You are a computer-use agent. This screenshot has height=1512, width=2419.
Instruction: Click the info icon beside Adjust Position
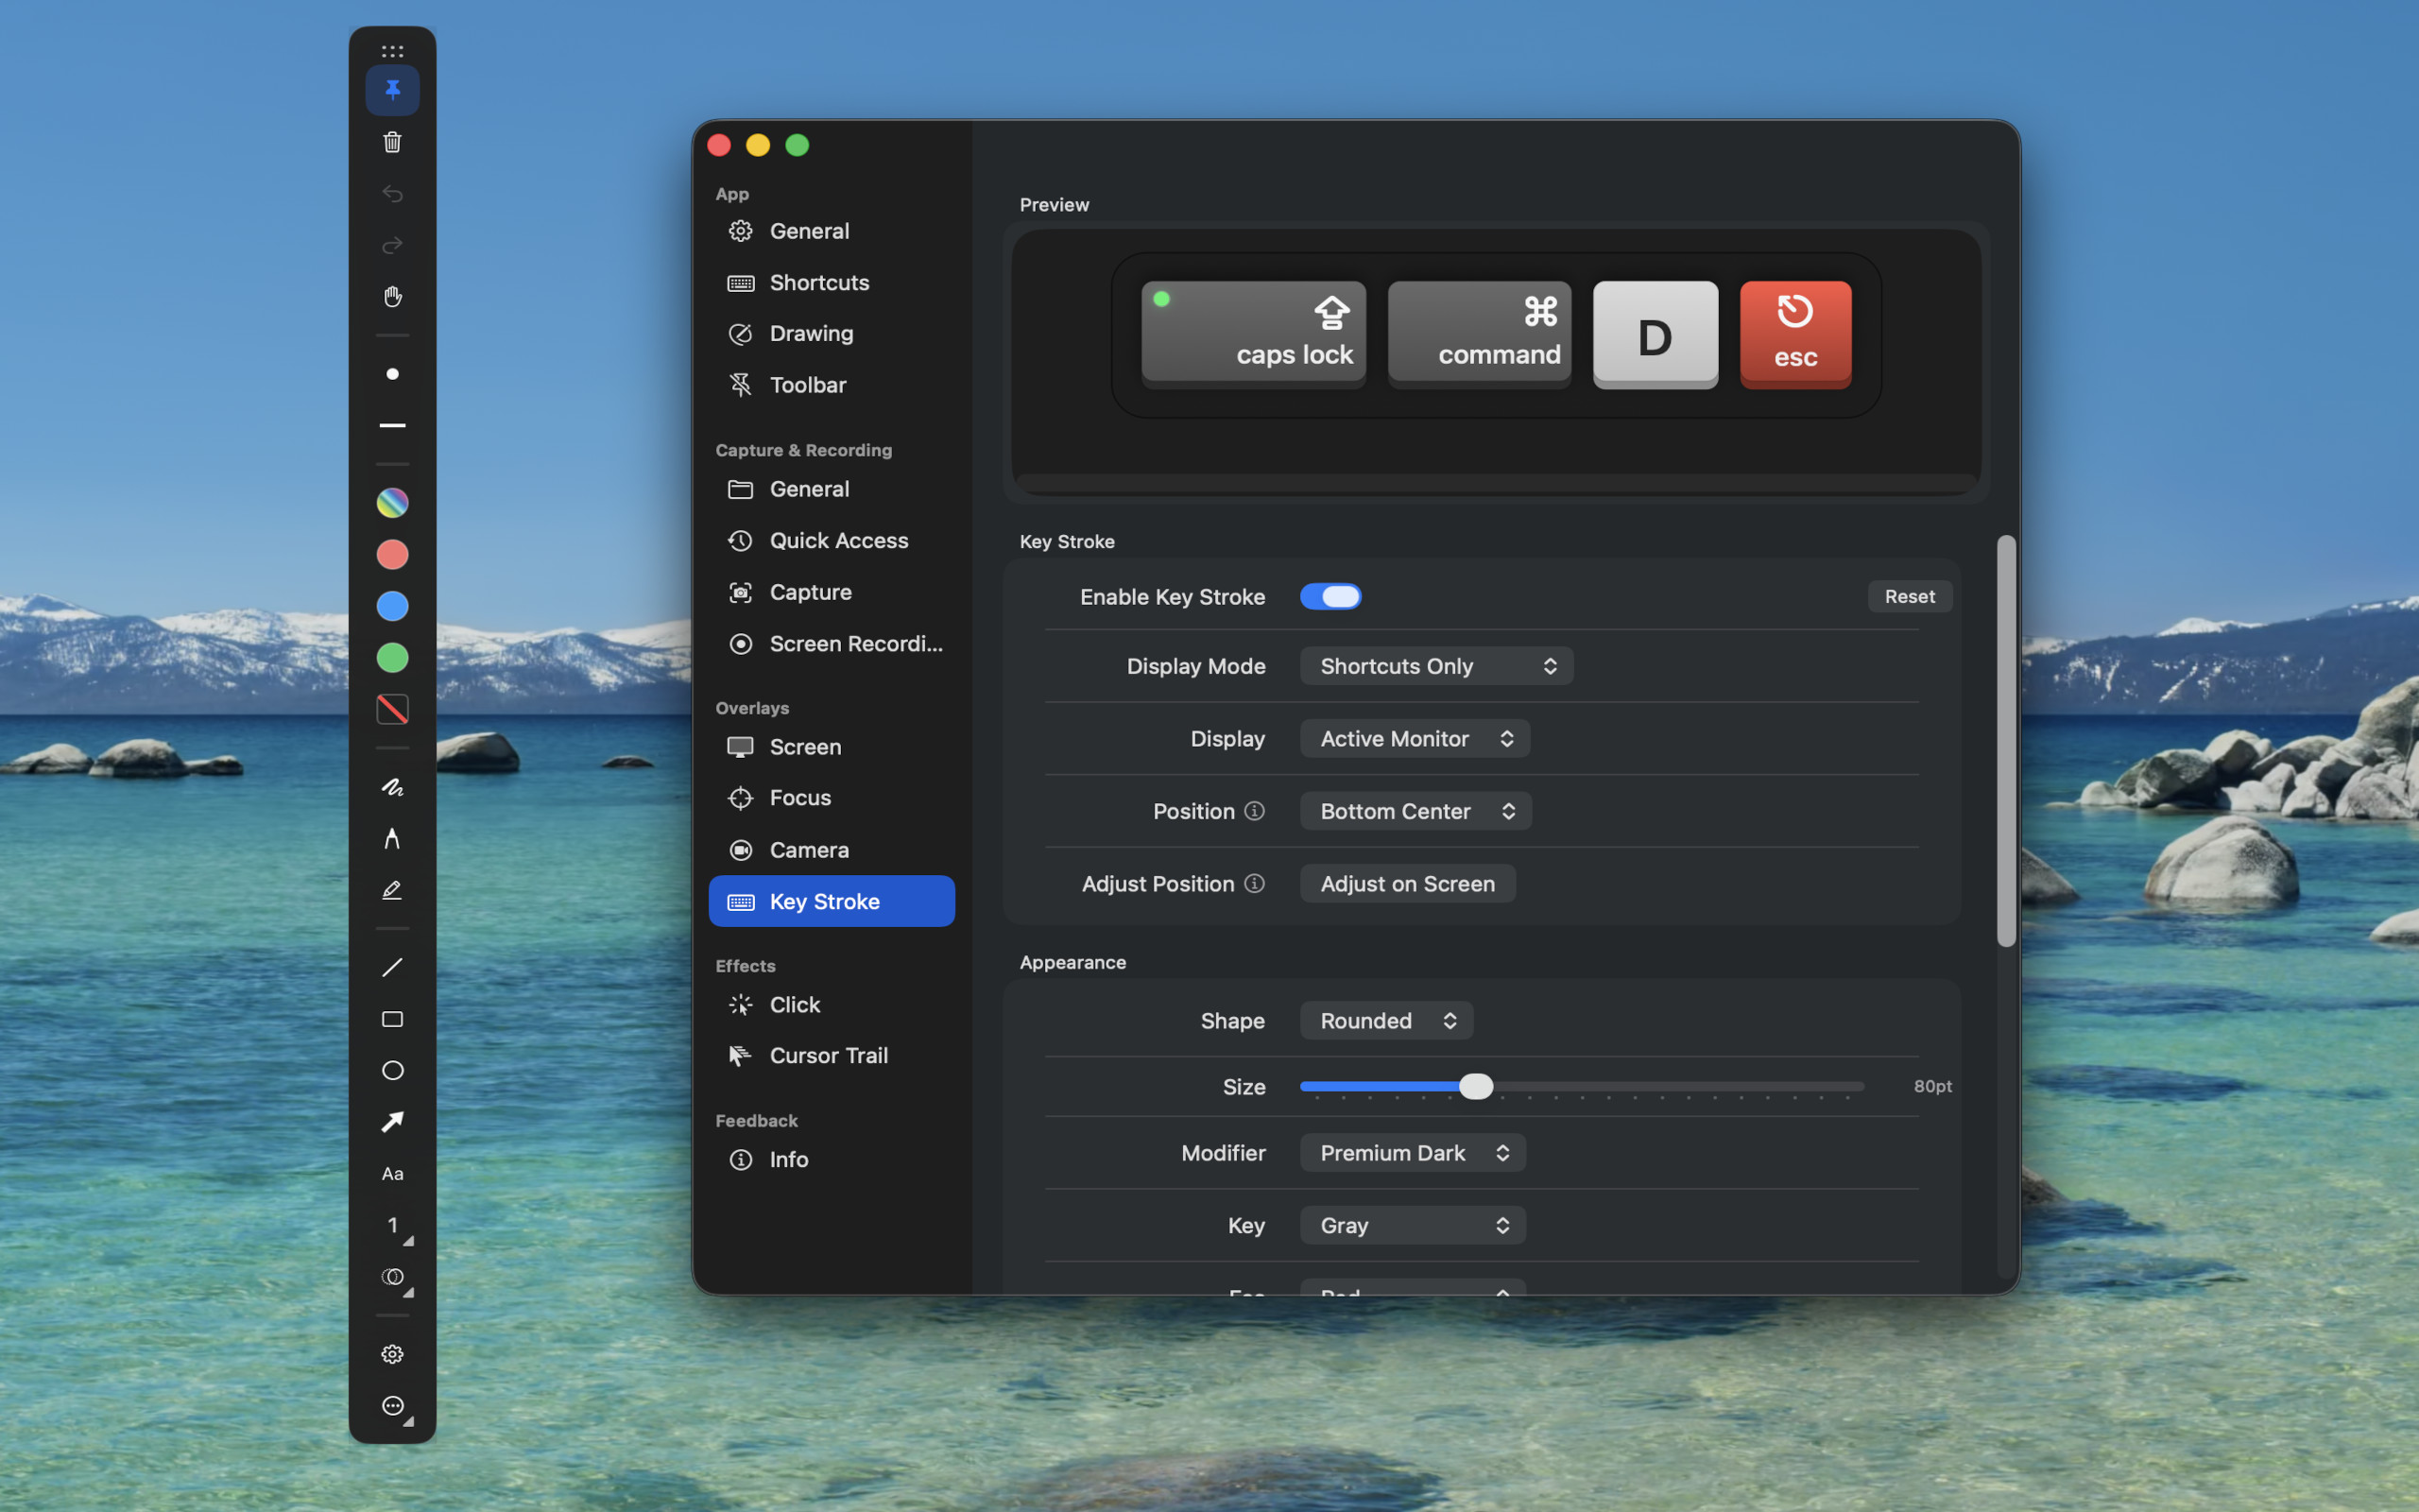point(1255,884)
